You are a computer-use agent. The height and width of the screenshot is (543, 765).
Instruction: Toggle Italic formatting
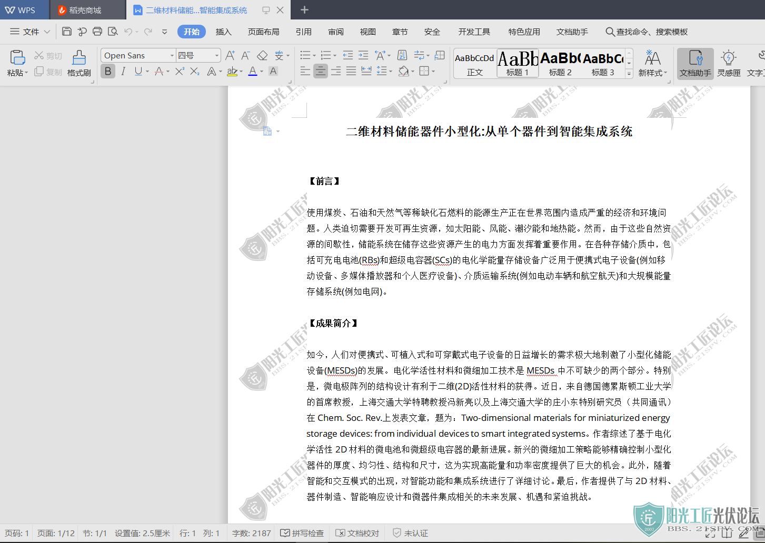(123, 71)
